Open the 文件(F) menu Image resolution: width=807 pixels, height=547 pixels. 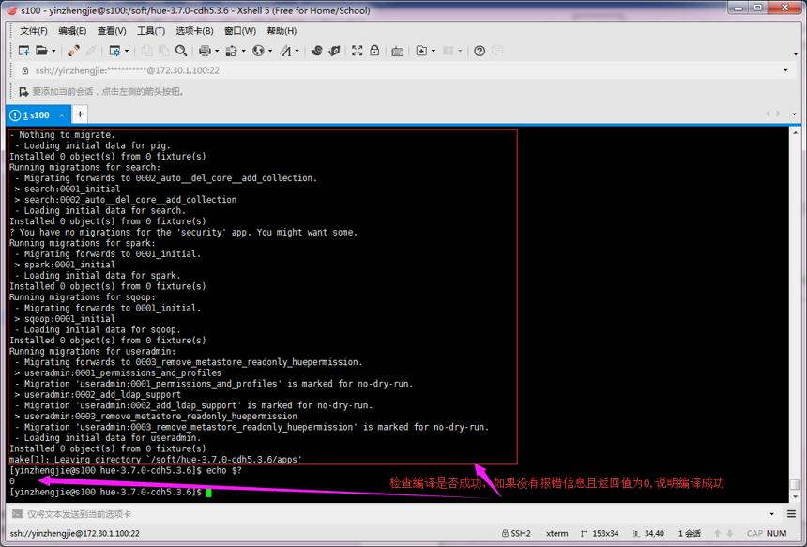coord(34,31)
